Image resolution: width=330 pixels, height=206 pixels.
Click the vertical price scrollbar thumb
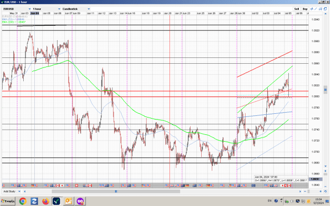click(325, 90)
